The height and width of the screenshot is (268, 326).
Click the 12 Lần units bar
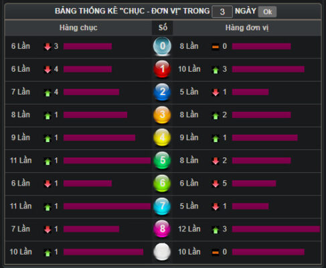276,229
